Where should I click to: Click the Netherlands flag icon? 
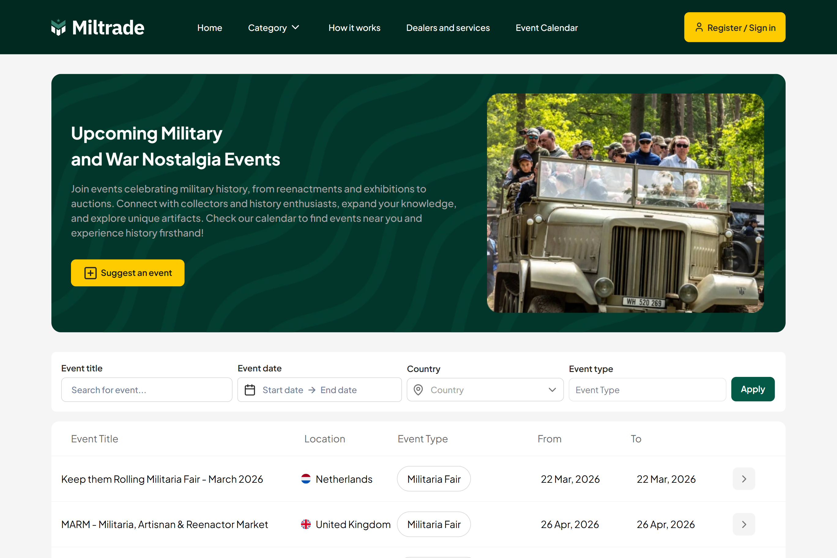pos(306,479)
